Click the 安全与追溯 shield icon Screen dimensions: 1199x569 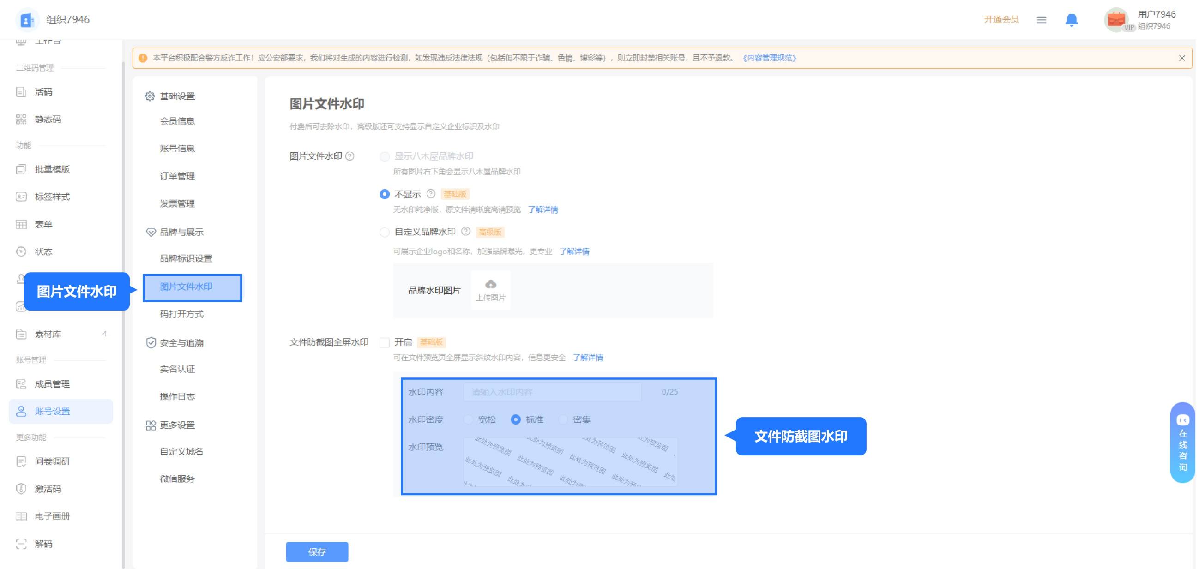[151, 343]
